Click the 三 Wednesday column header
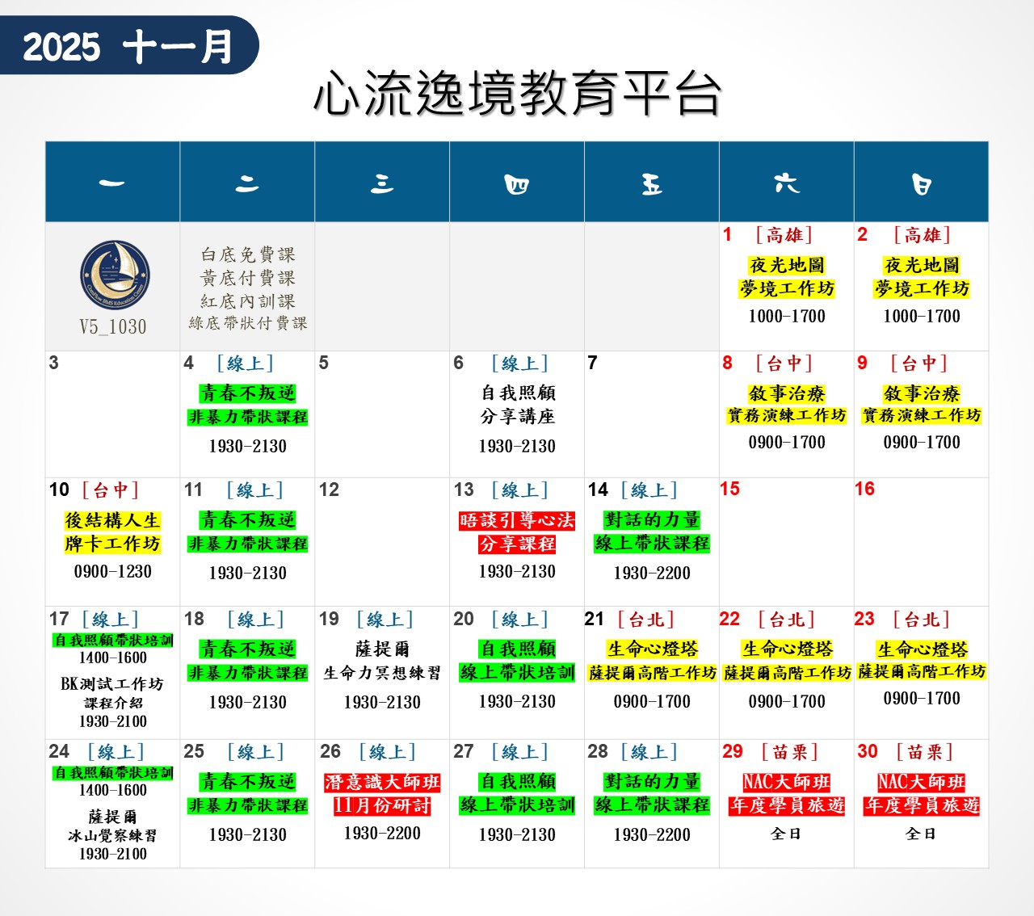 (x=382, y=183)
